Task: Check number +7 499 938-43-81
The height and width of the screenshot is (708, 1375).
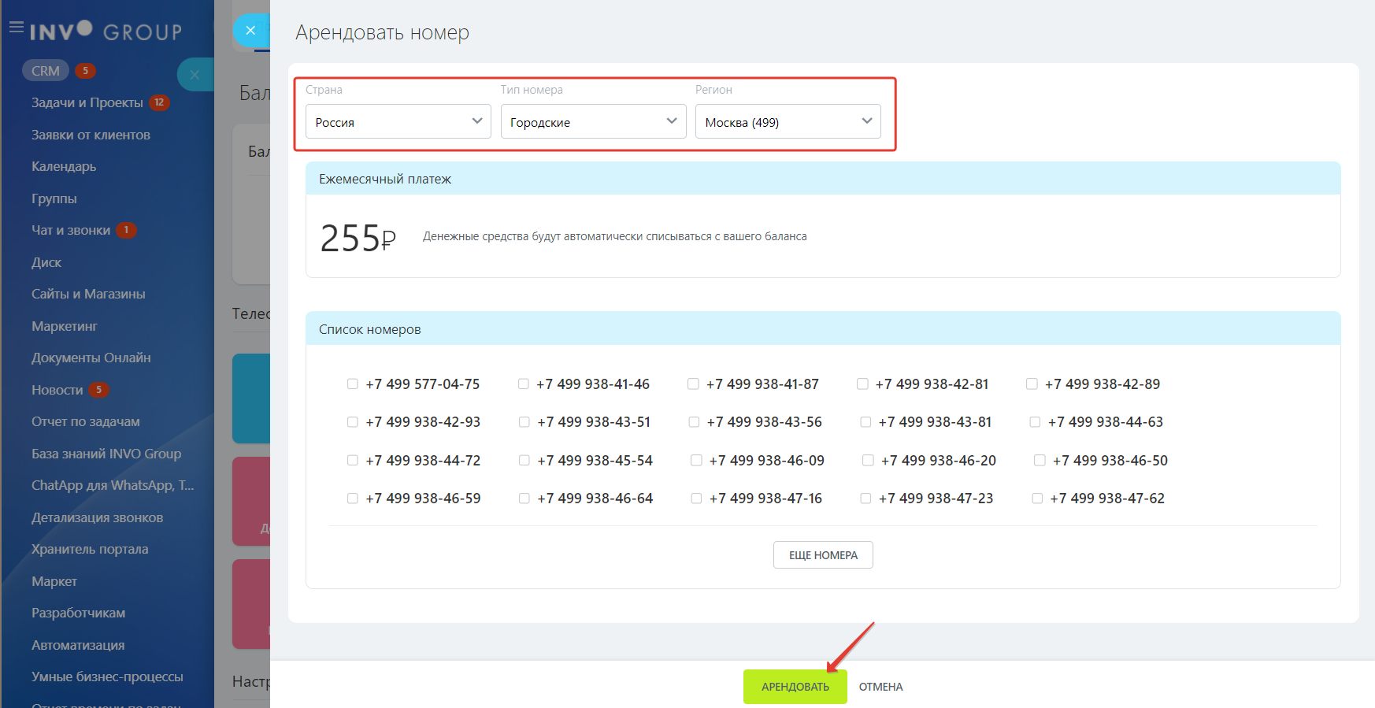Action: pyautogui.click(x=865, y=422)
